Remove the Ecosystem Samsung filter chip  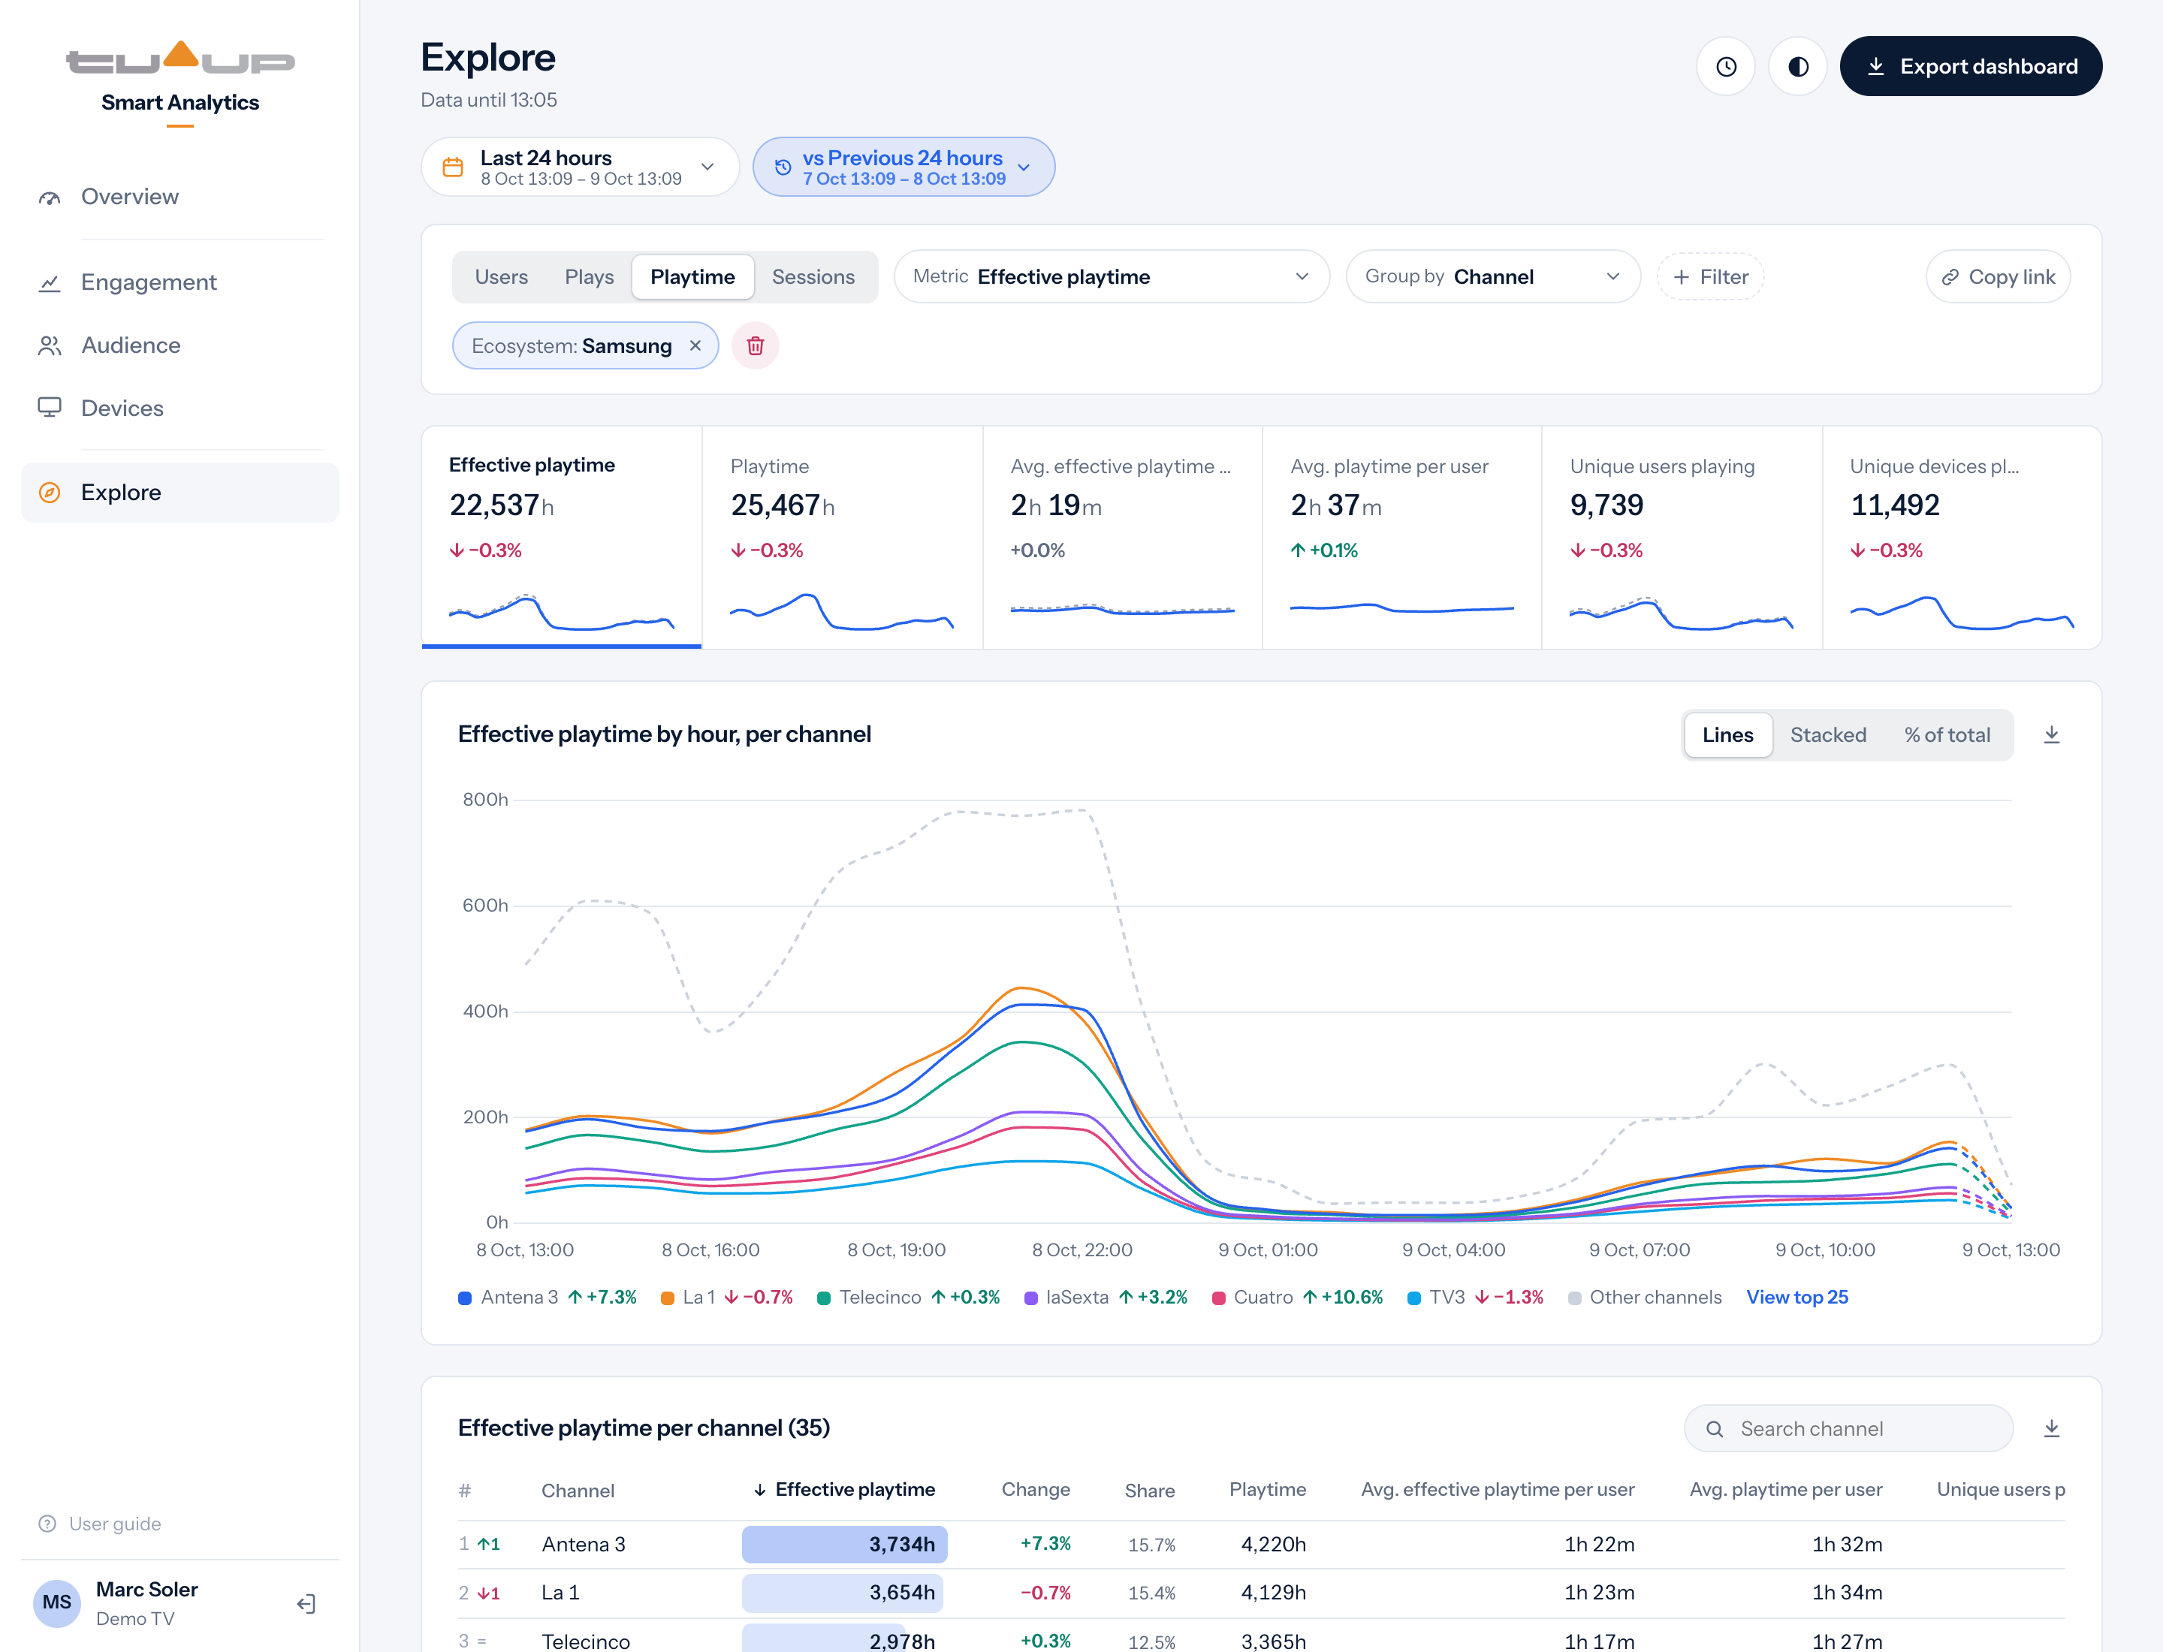[x=695, y=346]
